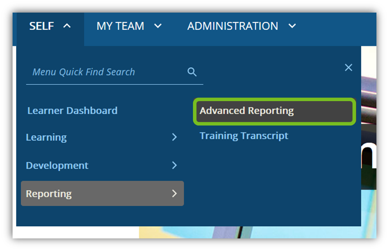
Task: Select the highlighted Reporting menu label
Action: 49,194
